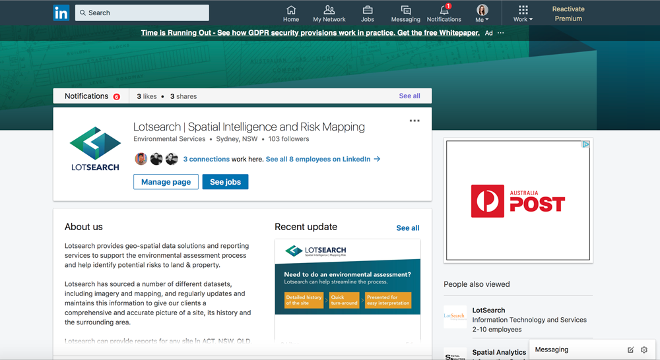Click the Lotsearch company logo
This screenshot has width=660, height=360.
point(95,149)
